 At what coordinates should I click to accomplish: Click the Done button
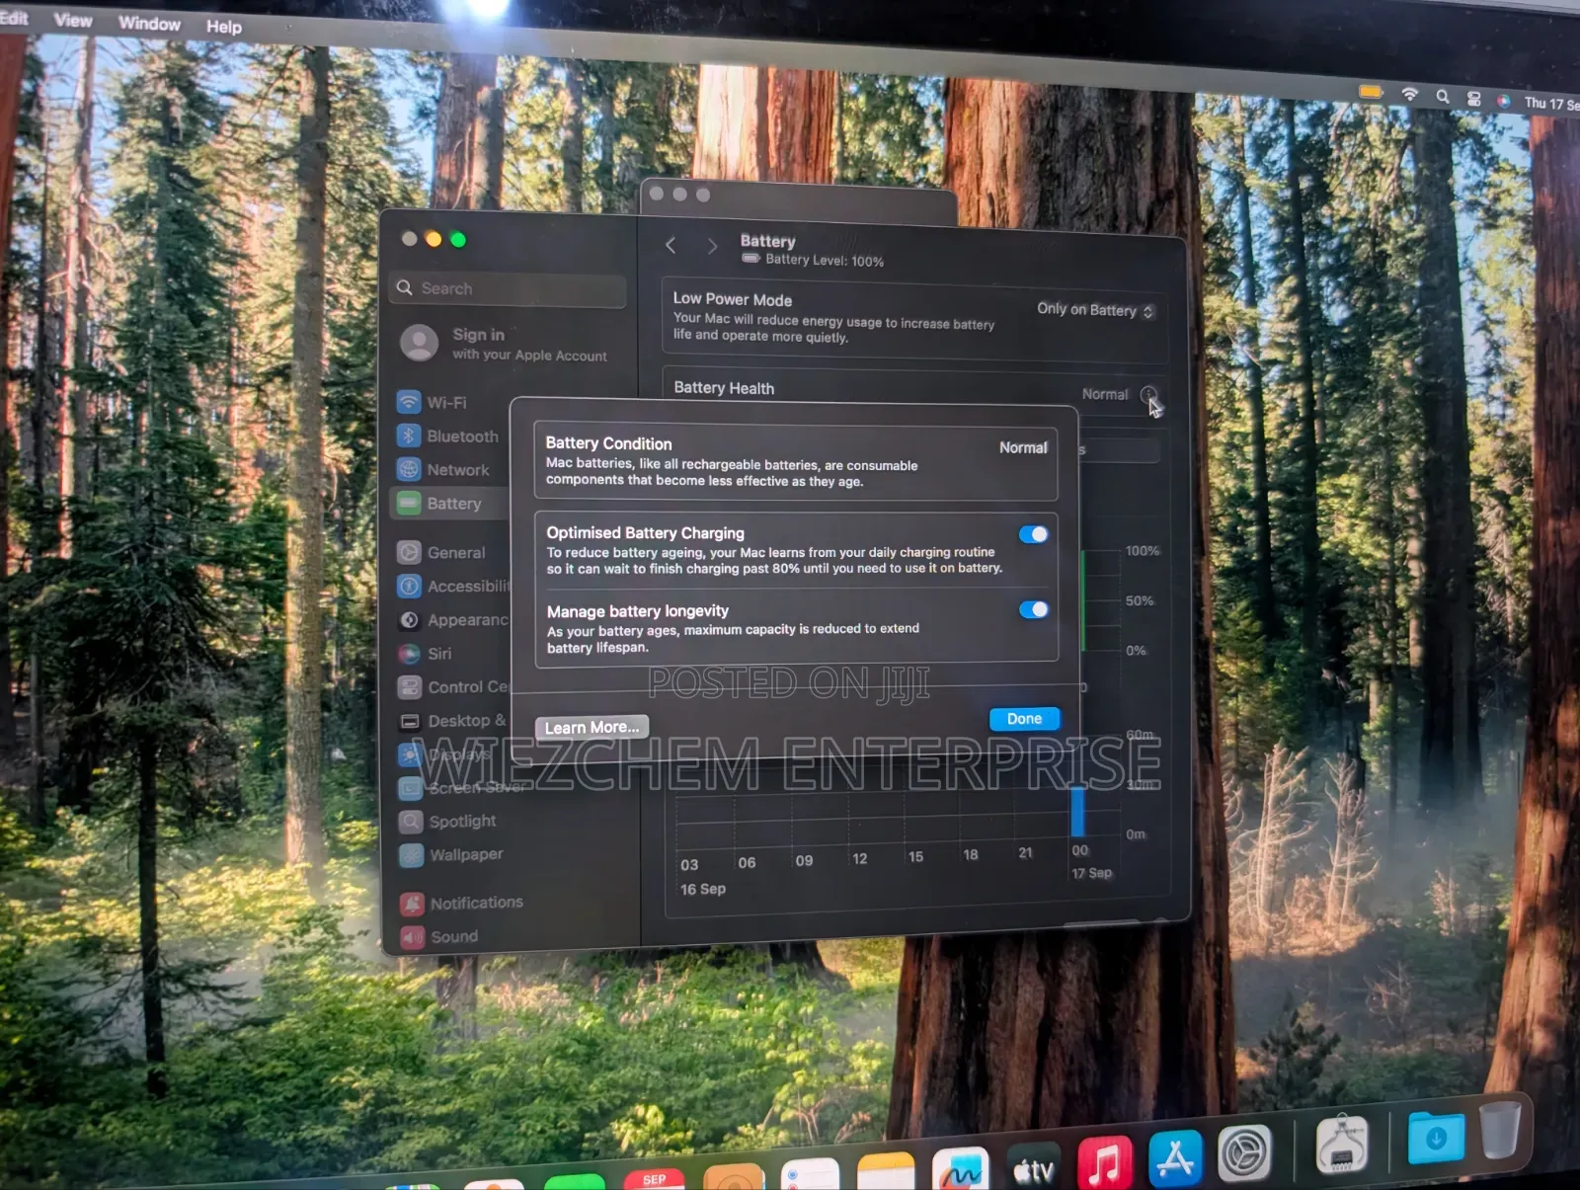click(x=1025, y=719)
